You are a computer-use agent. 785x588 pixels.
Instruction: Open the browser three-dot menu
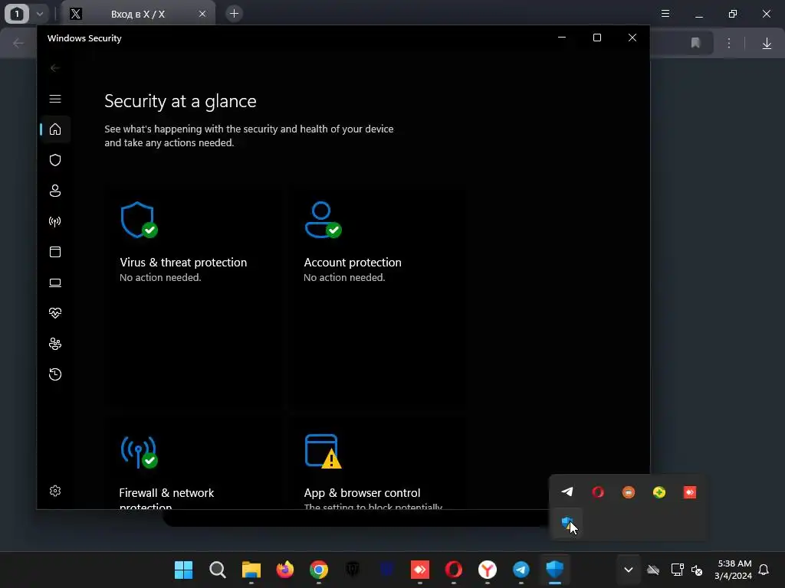click(729, 43)
